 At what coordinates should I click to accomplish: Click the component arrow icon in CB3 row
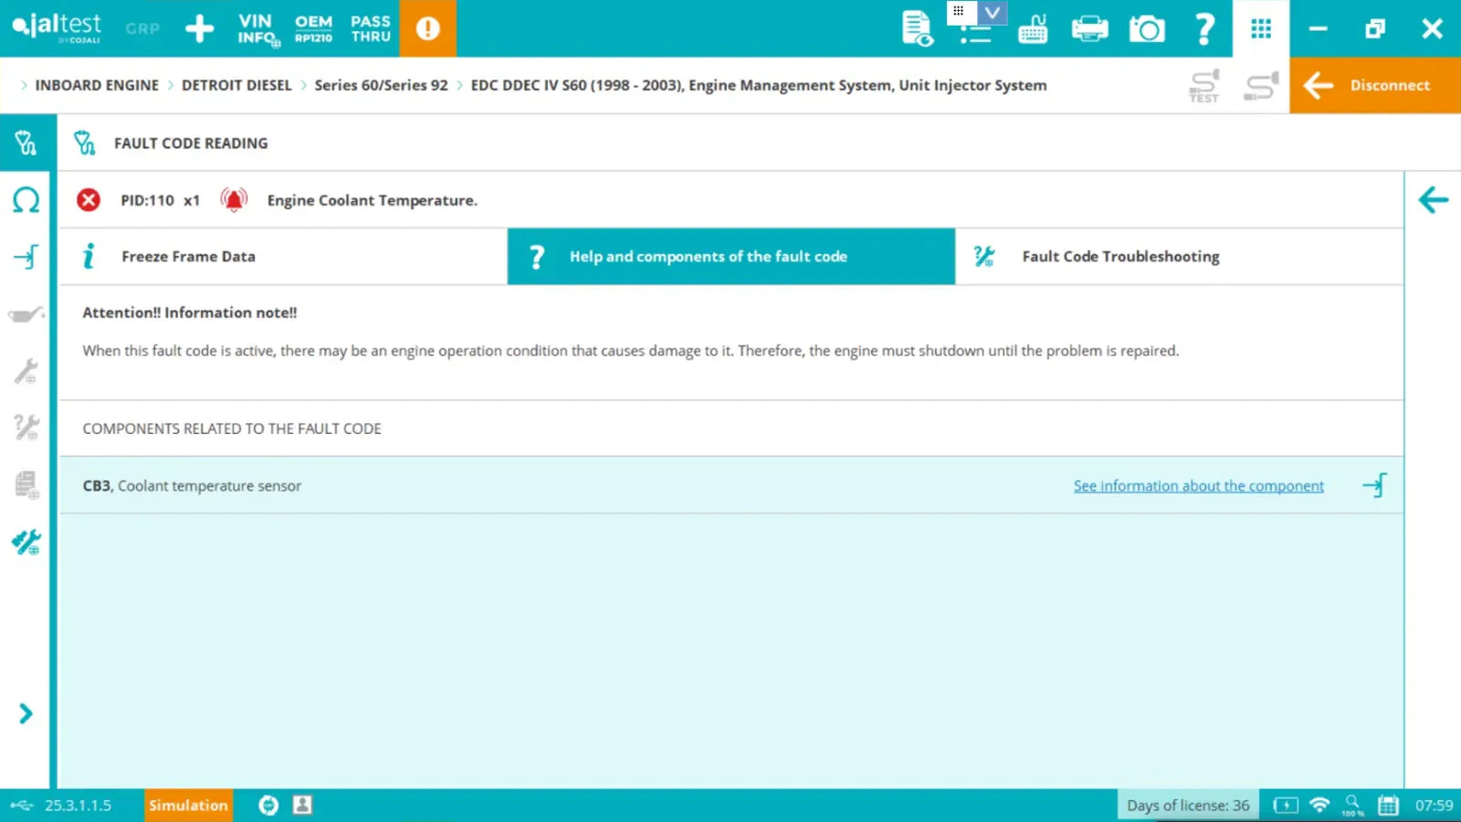(x=1375, y=485)
